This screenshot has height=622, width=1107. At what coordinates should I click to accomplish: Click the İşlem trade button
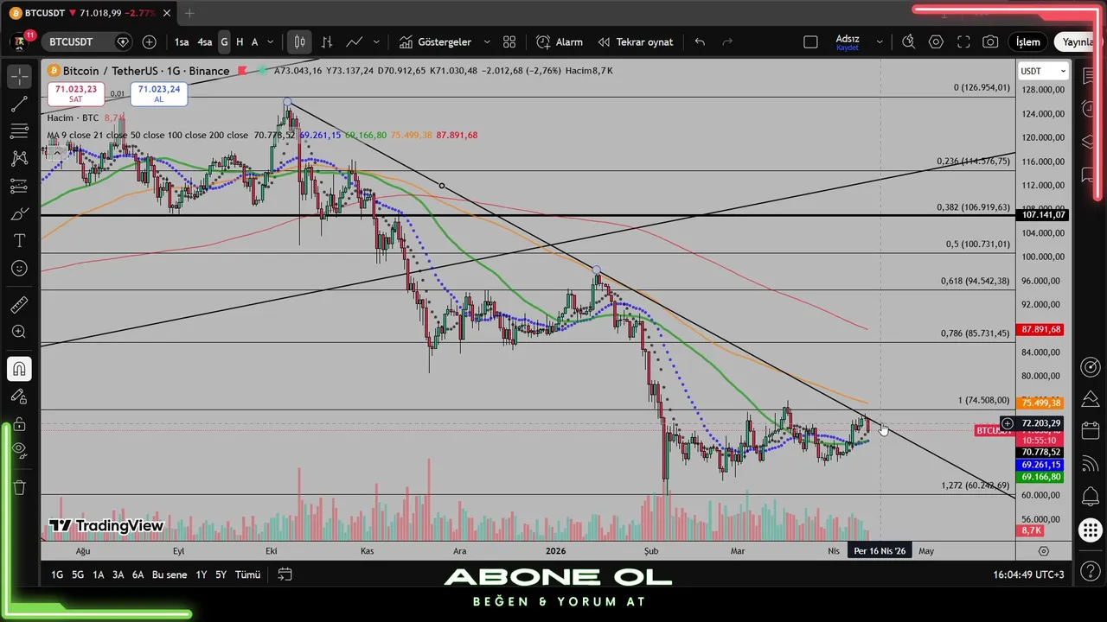click(x=1028, y=41)
